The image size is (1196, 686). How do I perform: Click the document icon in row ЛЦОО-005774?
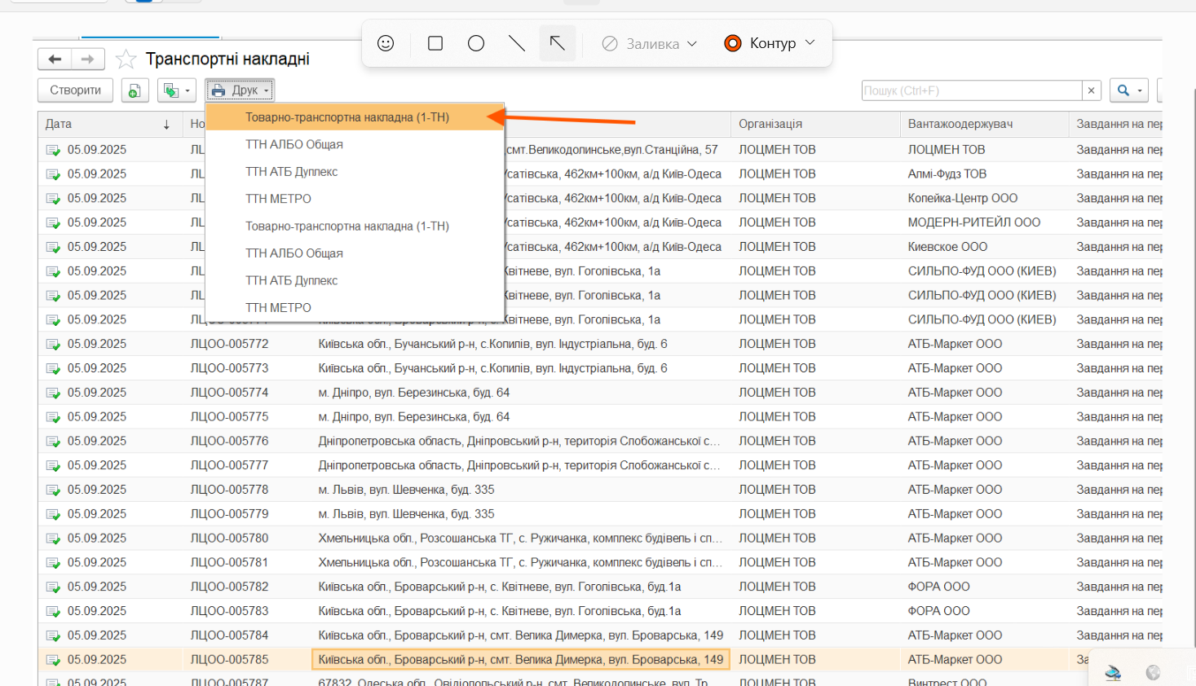click(x=53, y=394)
